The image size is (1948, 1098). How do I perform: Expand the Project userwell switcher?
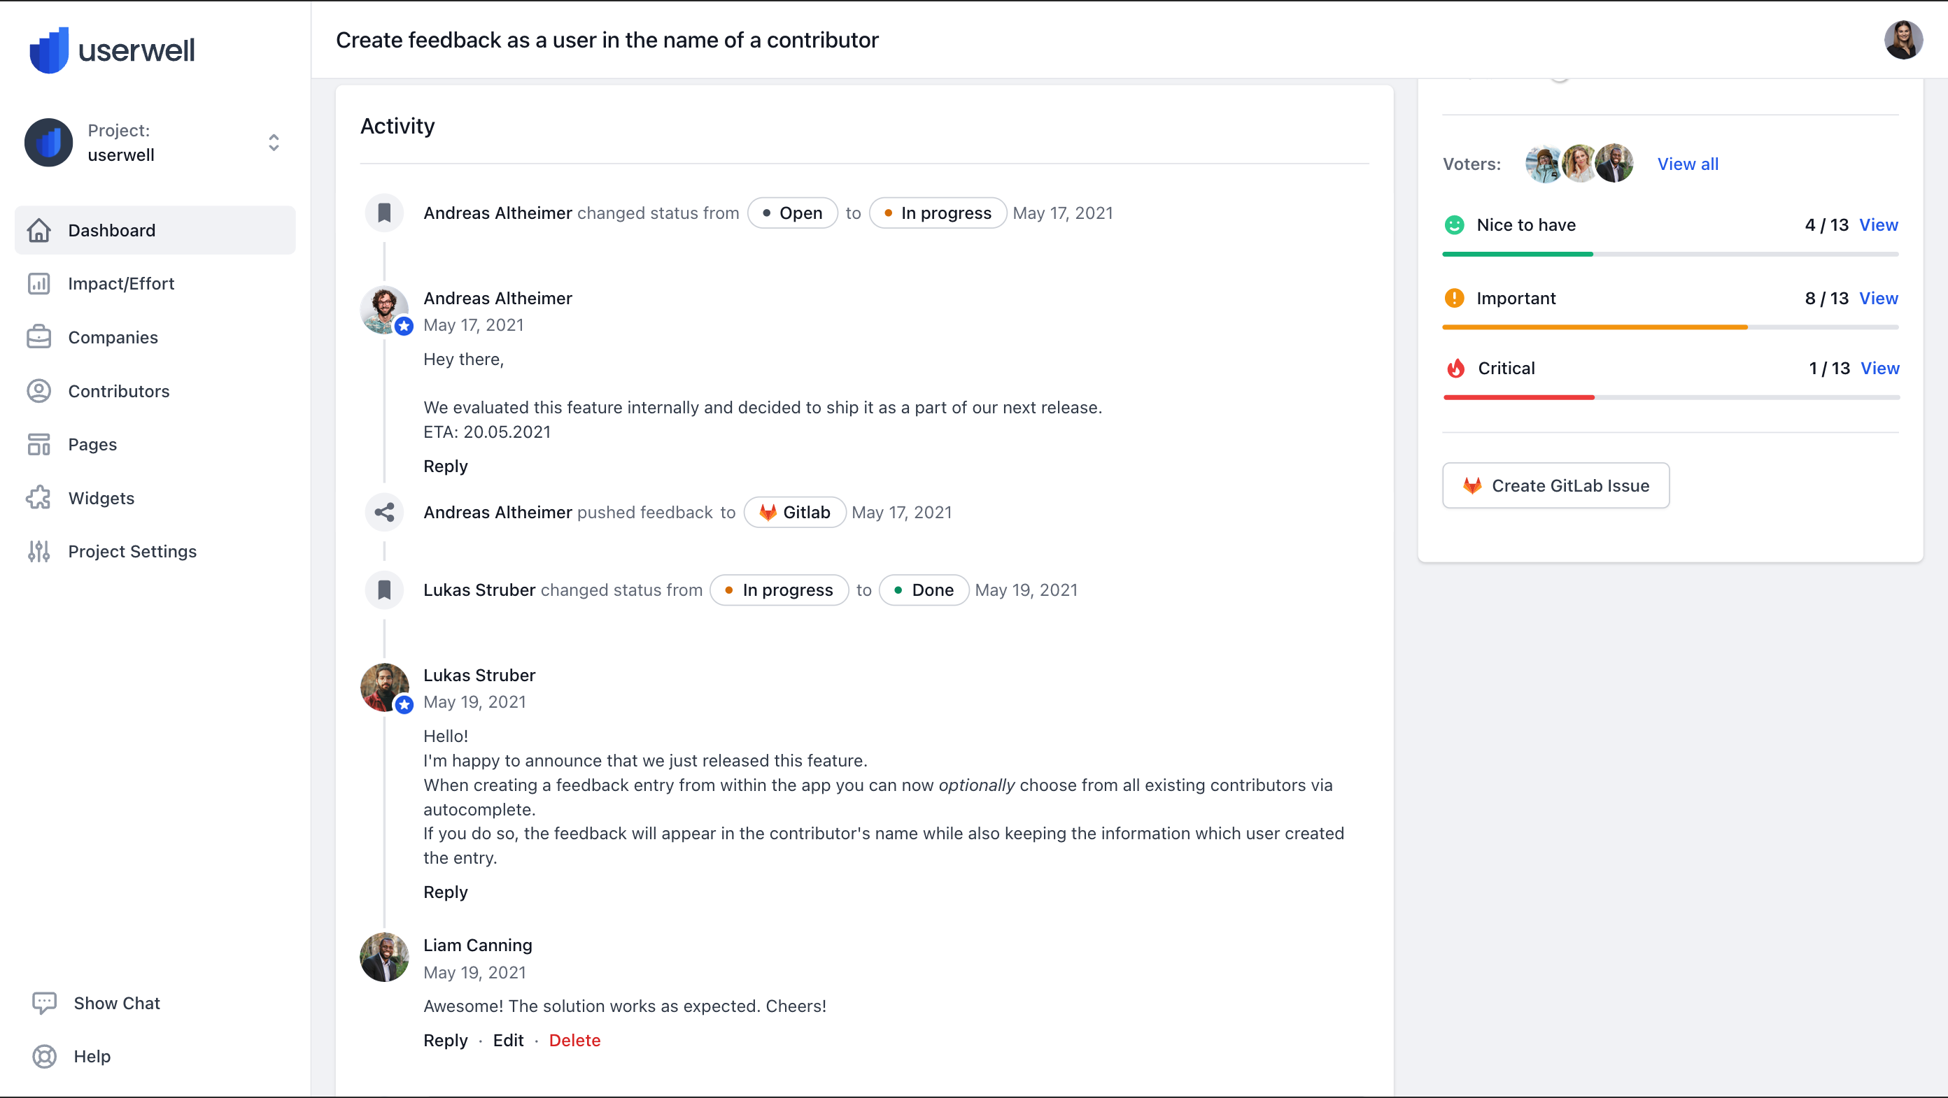[x=273, y=142]
